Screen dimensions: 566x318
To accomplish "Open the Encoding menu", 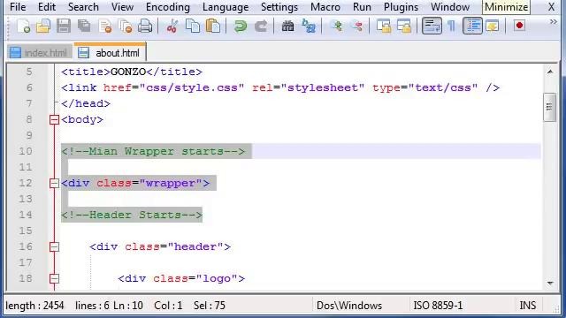I will [168, 7].
